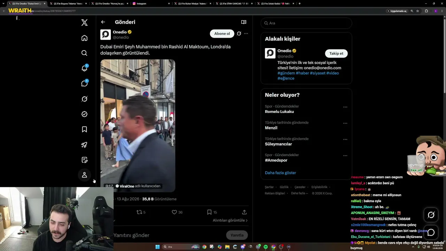Screen dimensions: 446x251
Task: Play the Dubai Emiri video
Action: point(138,125)
